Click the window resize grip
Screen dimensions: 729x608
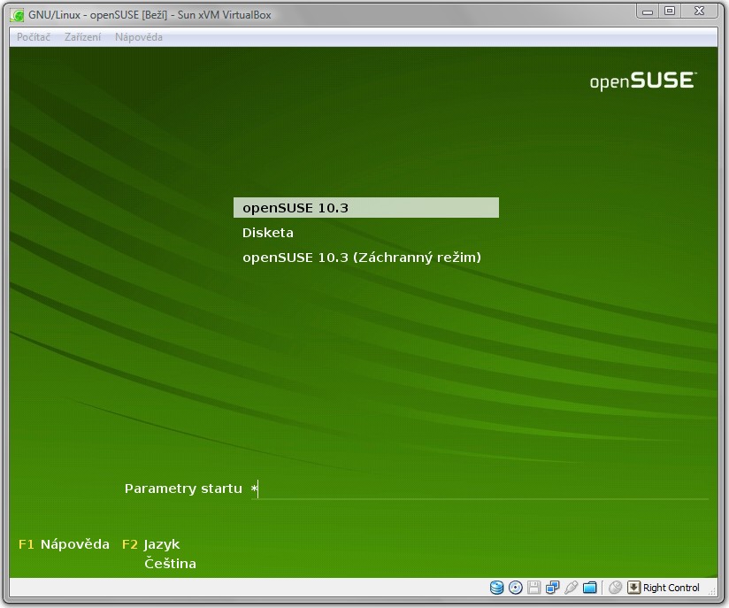(x=712, y=591)
